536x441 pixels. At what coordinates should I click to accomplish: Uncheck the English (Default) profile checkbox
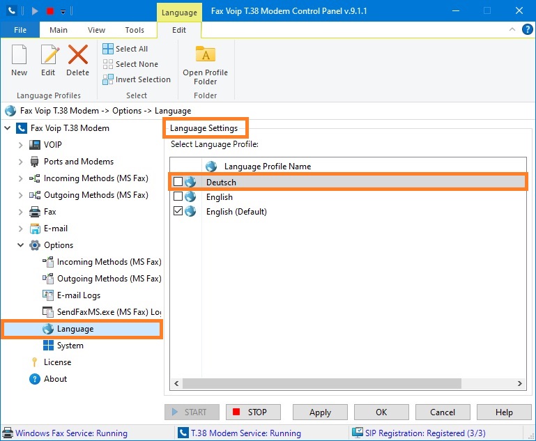(x=178, y=211)
